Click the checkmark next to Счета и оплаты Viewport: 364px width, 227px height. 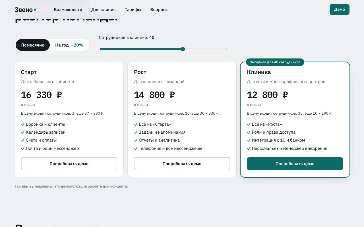(x=23, y=140)
